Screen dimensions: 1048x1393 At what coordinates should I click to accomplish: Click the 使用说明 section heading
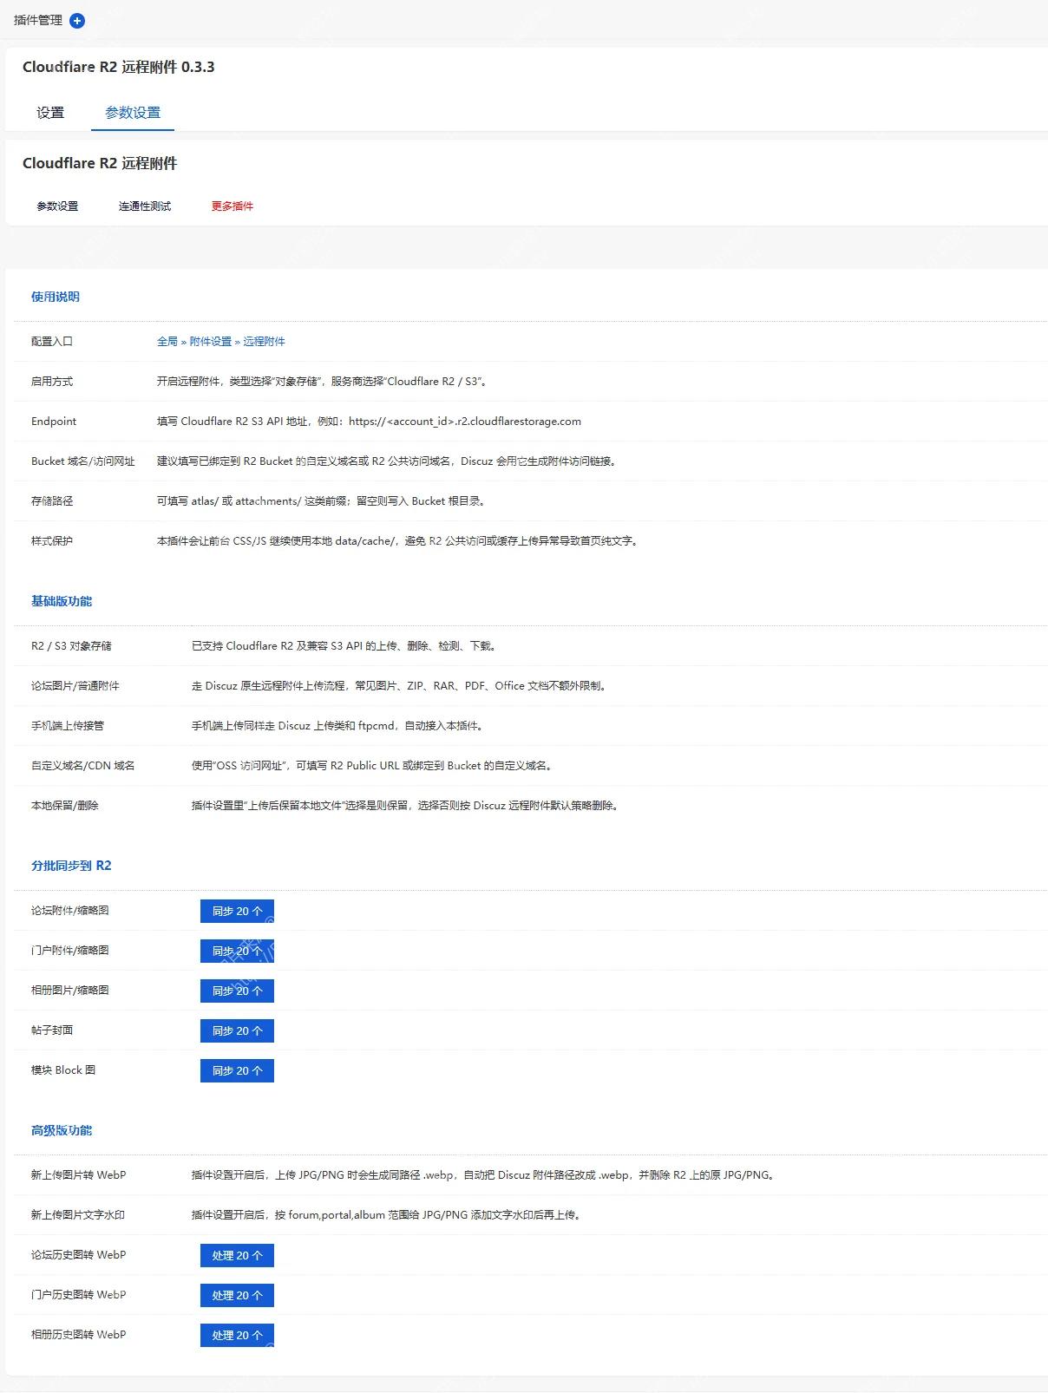point(56,297)
